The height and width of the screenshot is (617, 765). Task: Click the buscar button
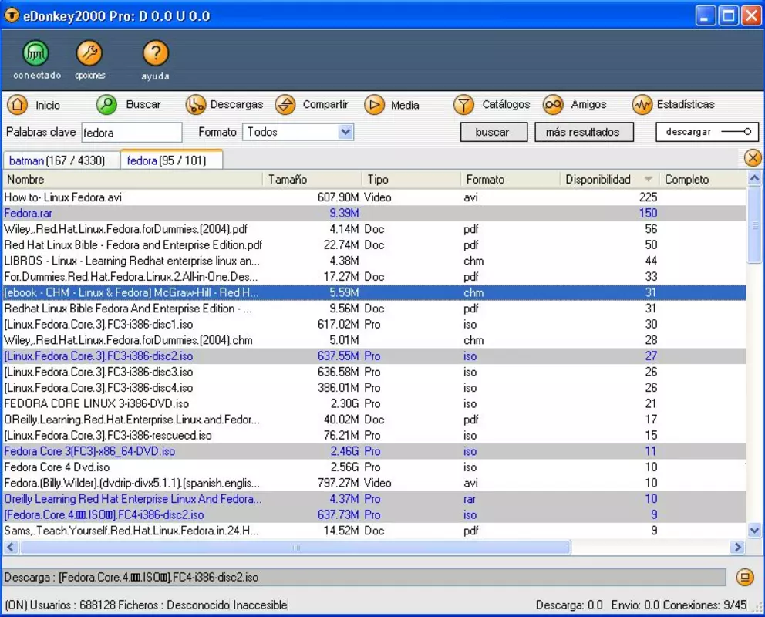click(494, 132)
